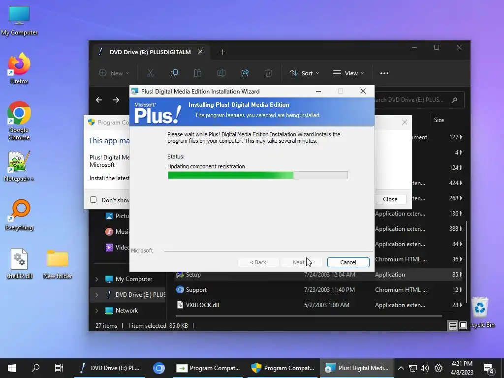Switch to Plus! Digital Media taskbar item
The width and height of the screenshot is (504, 378).
tap(357, 368)
